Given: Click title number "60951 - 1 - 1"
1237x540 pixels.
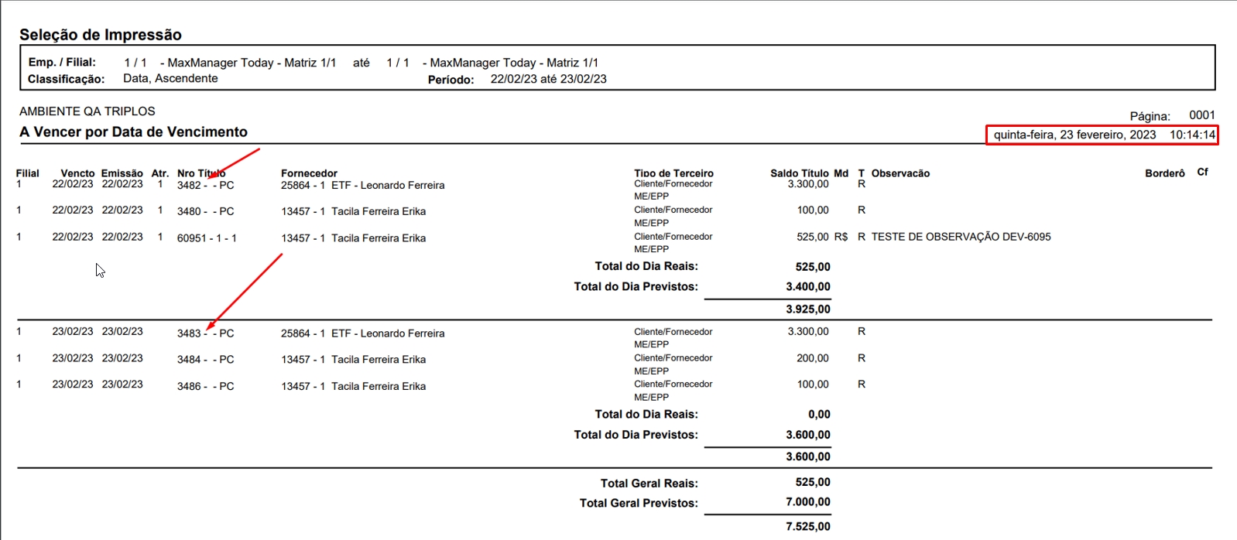Looking at the screenshot, I should (x=207, y=238).
